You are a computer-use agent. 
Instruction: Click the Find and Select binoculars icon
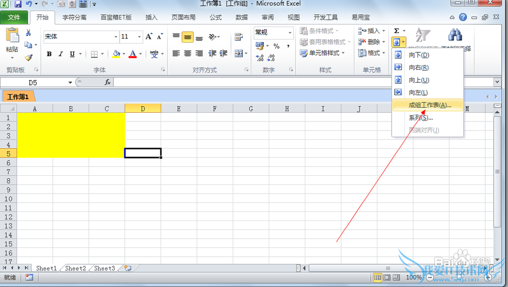click(x=455, y=35)
